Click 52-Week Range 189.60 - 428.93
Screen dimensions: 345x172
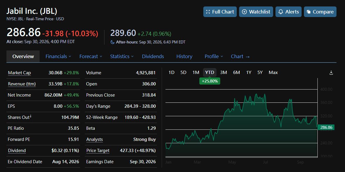(140, 117)
